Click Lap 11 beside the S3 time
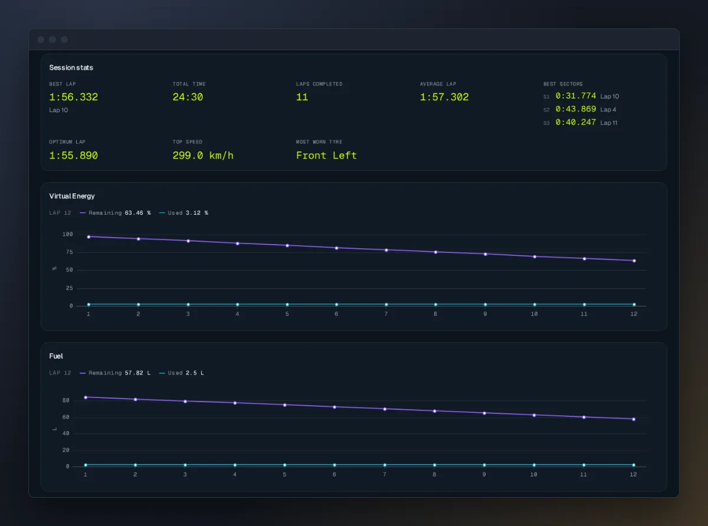The height and width of the screenshot is (526, 708). click(609, 123)
